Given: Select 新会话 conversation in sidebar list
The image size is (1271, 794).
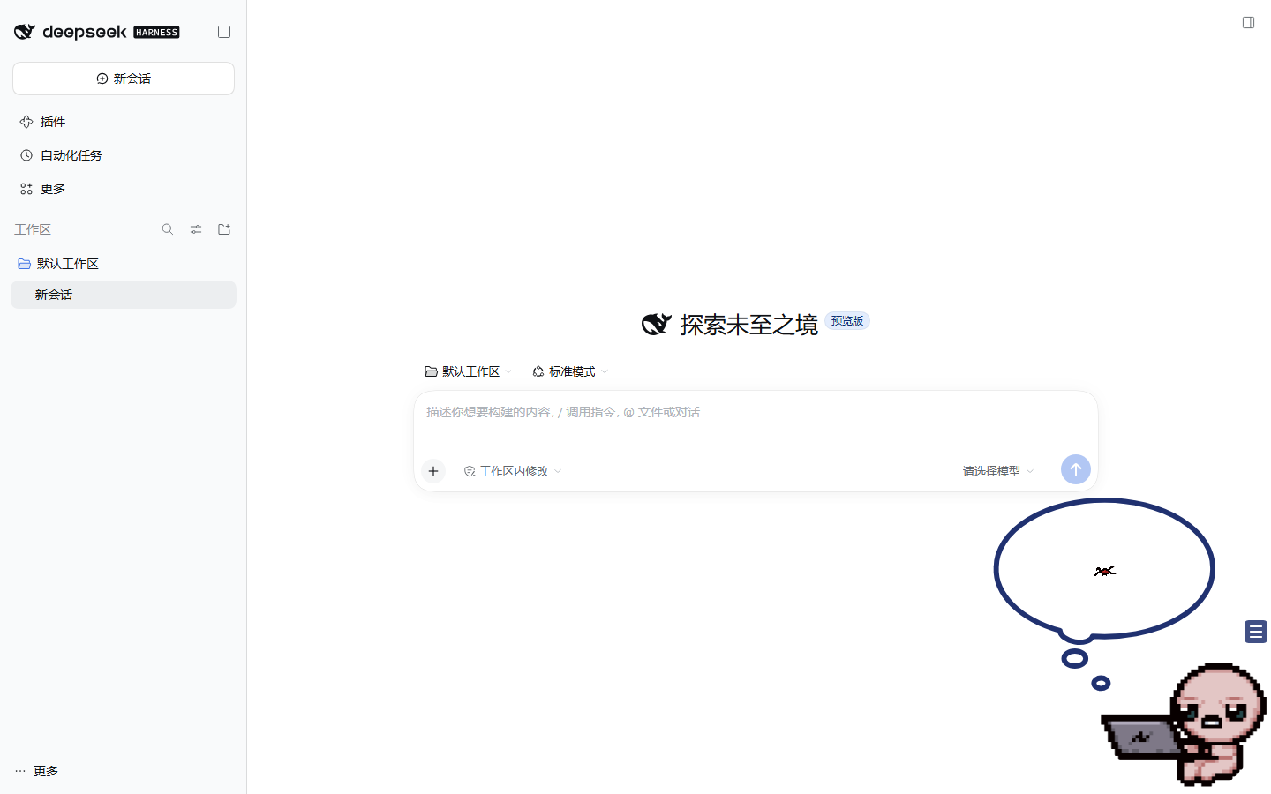Looking at the screenshot, I should [124, 295].
